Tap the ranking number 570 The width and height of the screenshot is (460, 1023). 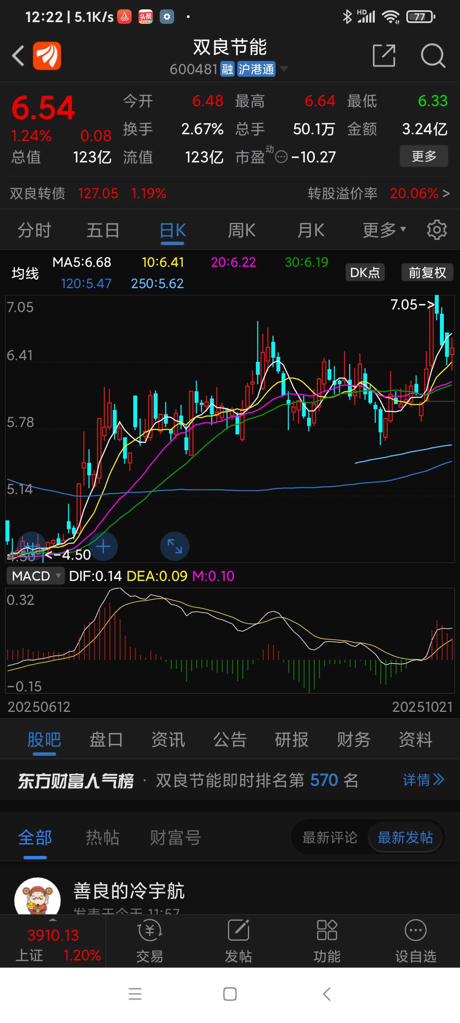[324, 780]
